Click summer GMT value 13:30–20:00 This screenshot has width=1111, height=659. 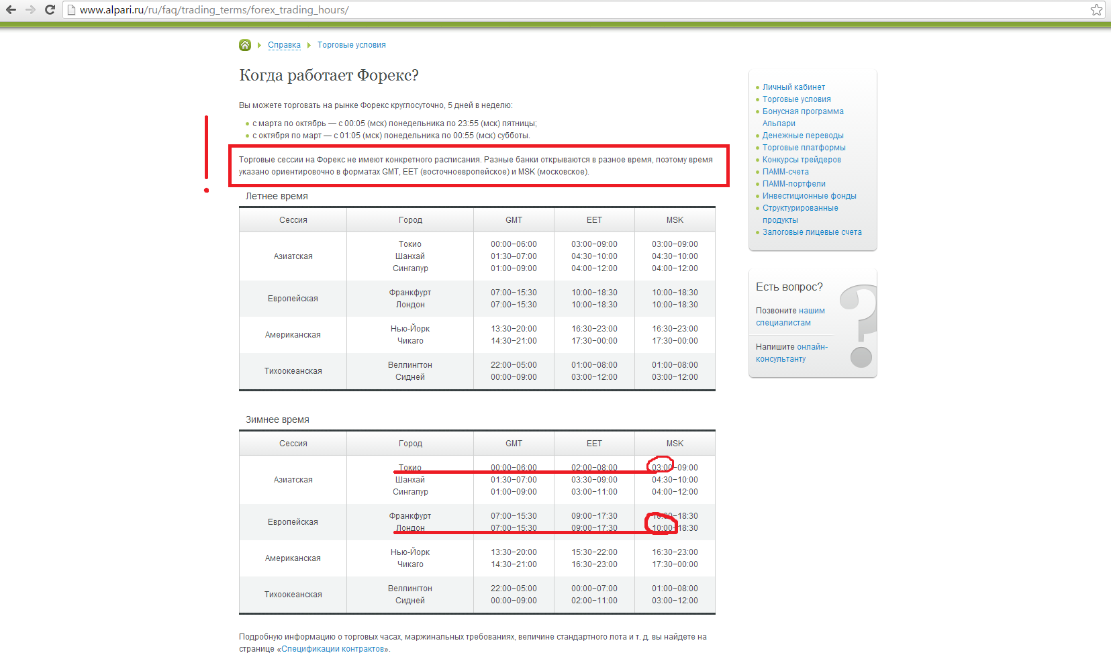point(514,329)
